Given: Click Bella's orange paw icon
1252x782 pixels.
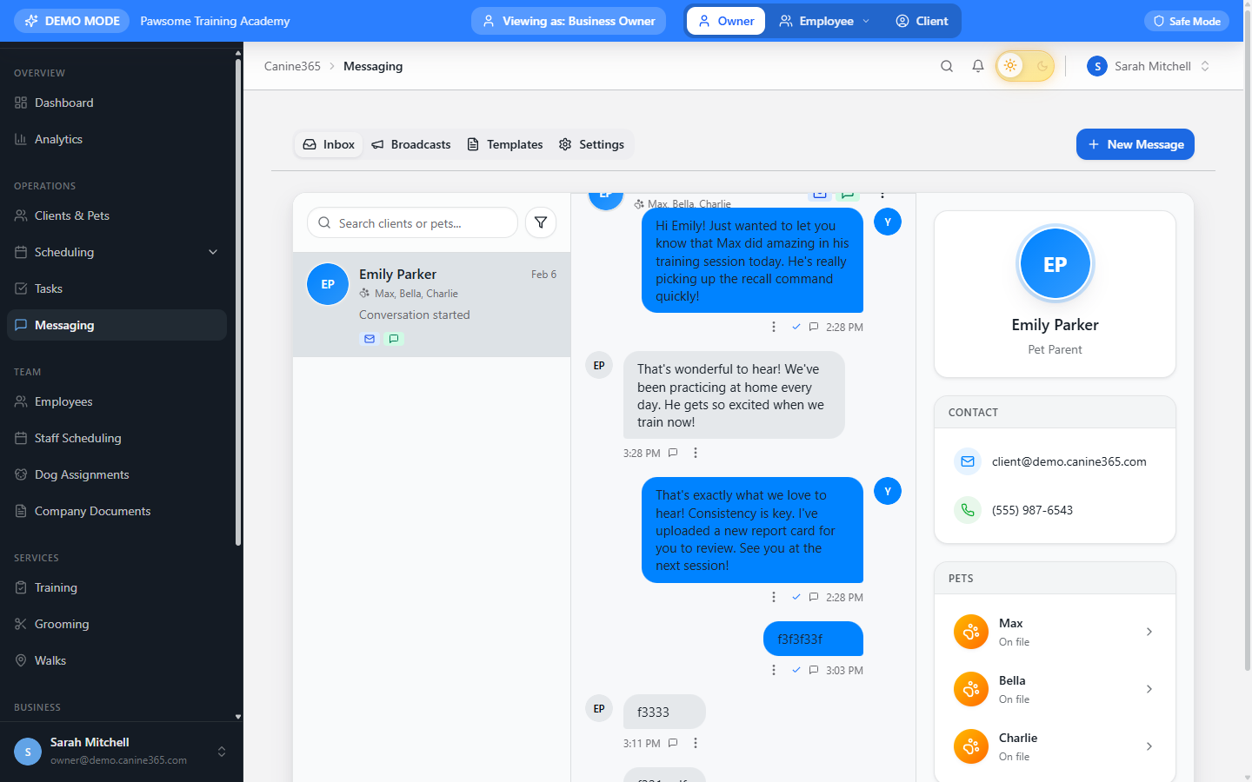Looking at the screenshot, I should click(x=971, y=689).
